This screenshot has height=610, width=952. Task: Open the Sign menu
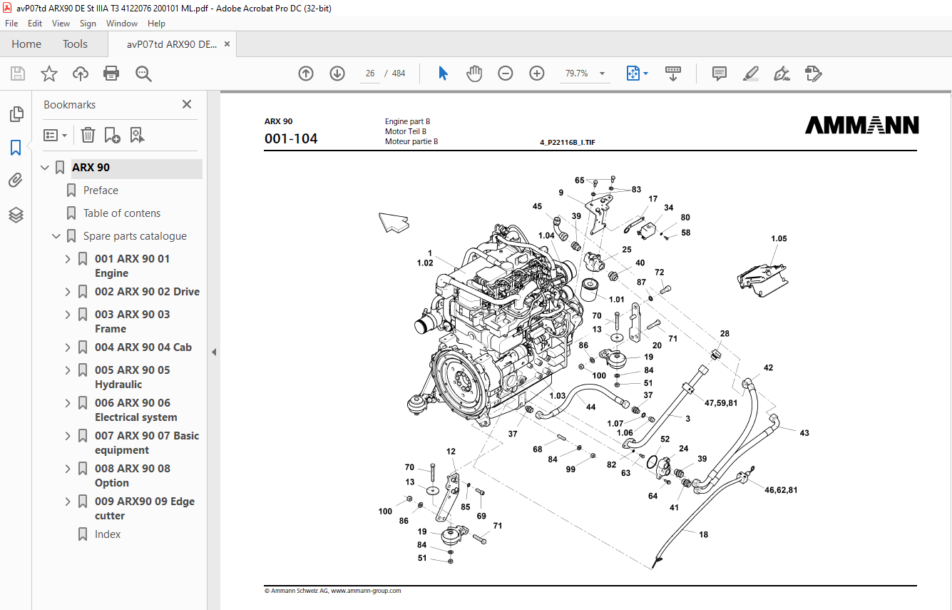88,24
